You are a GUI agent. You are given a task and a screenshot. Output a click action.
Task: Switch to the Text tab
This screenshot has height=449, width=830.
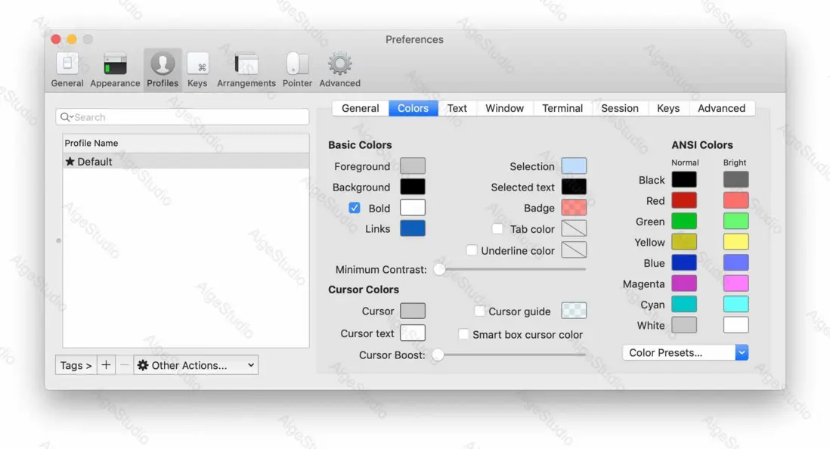point(457,108)
